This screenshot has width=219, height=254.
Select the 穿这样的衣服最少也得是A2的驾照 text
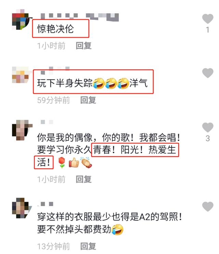point(109,217)
